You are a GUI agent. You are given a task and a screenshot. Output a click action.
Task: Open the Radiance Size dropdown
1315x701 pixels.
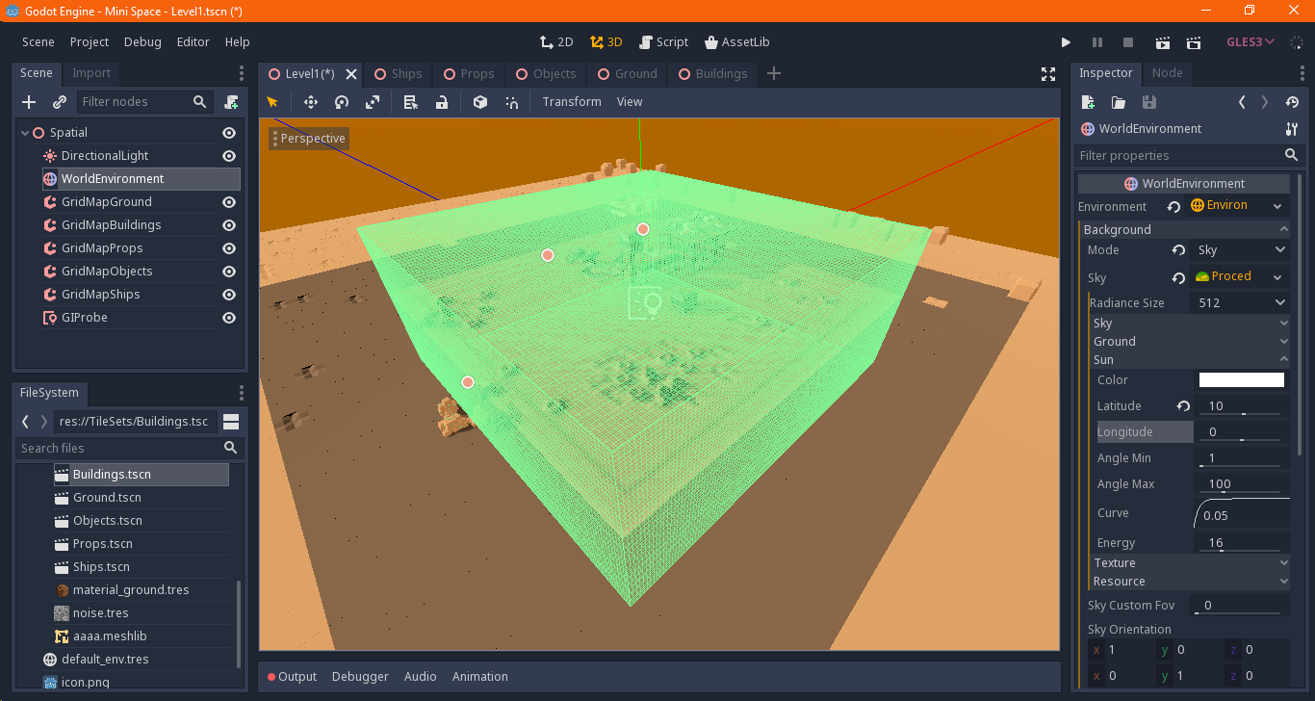pyautogui.click(x=1239, y=301)
